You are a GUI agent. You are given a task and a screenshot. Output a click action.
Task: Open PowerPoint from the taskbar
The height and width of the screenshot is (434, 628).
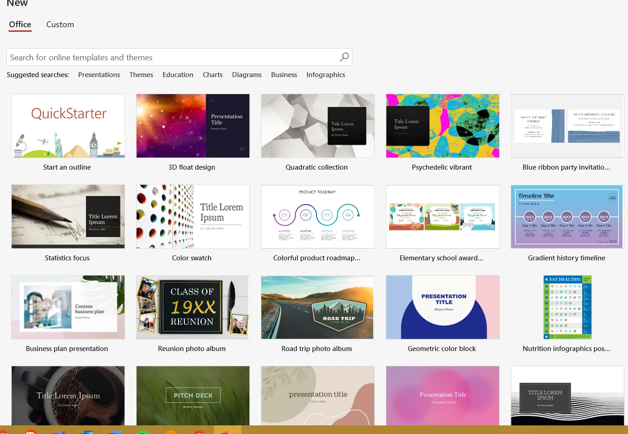point(228,430)
